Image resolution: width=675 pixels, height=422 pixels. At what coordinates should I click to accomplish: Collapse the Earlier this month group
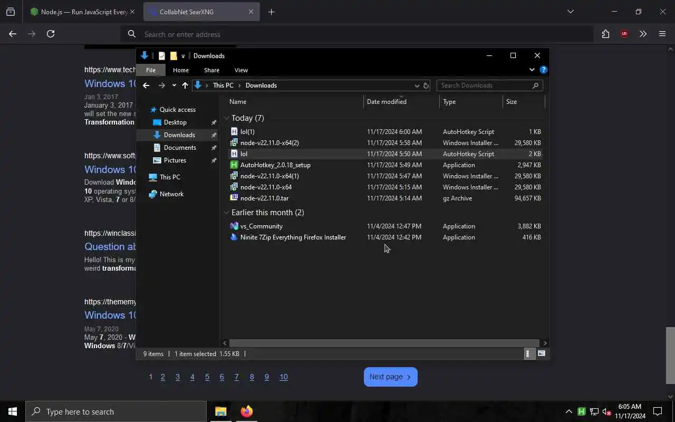pyautogui.click(x=226, y=213)
